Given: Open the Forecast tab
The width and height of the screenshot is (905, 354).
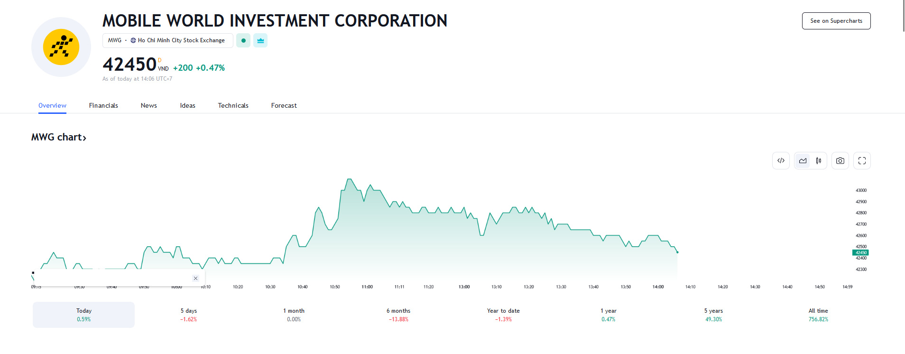Looking at the screenshot, I should [284, 106].
